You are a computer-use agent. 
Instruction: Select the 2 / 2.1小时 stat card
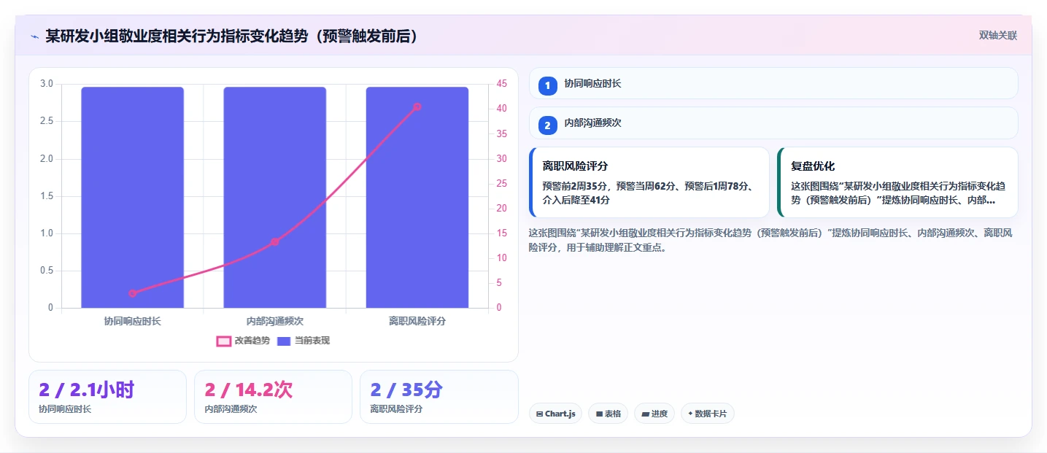(x=107, y=397)
